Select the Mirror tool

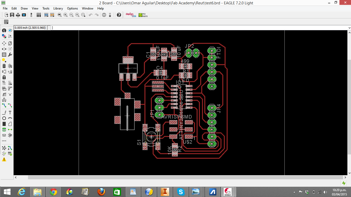pyautogui.click(x=4, y=49)
